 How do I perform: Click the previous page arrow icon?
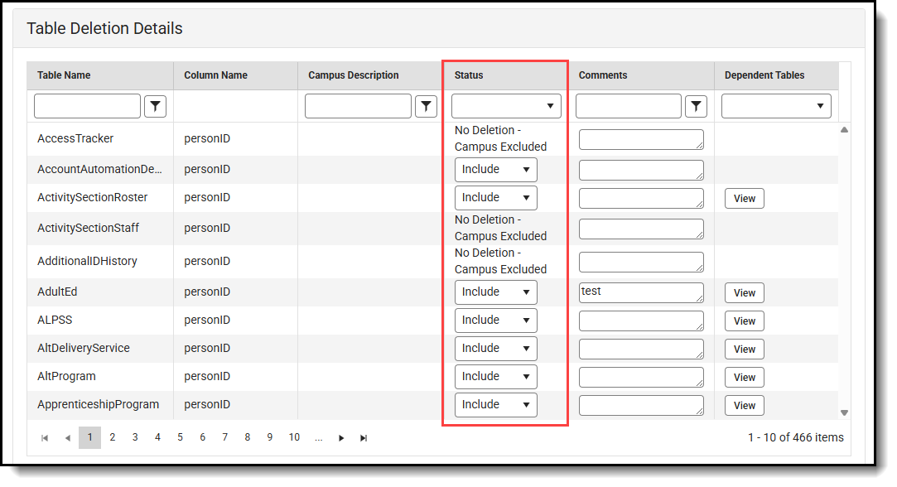(67, 437)
